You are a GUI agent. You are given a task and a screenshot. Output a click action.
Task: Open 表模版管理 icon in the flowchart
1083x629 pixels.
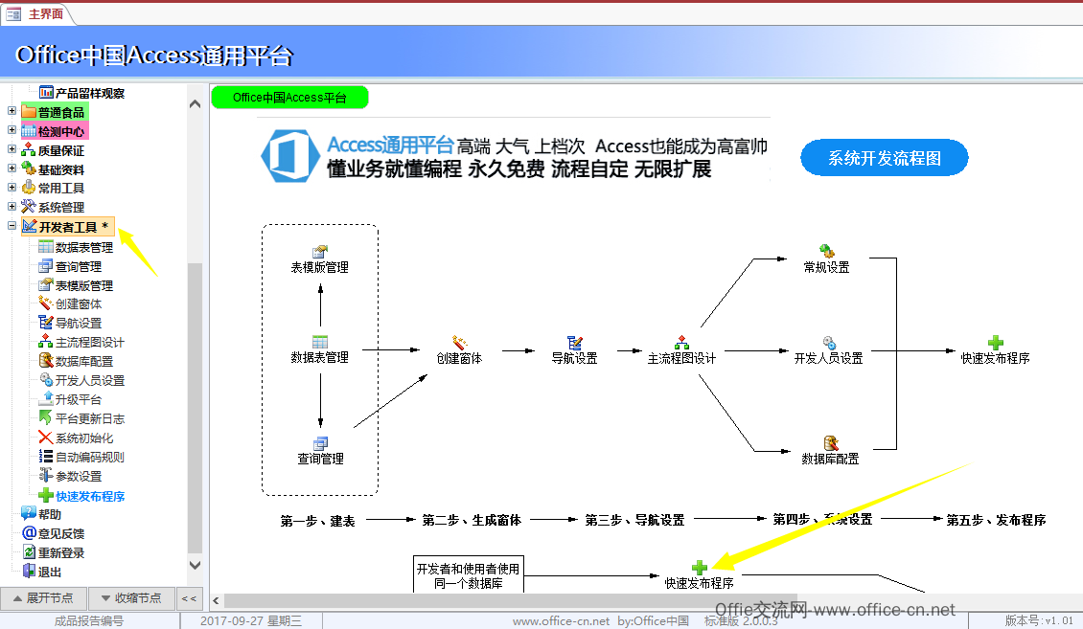click(x=320, y=251)
